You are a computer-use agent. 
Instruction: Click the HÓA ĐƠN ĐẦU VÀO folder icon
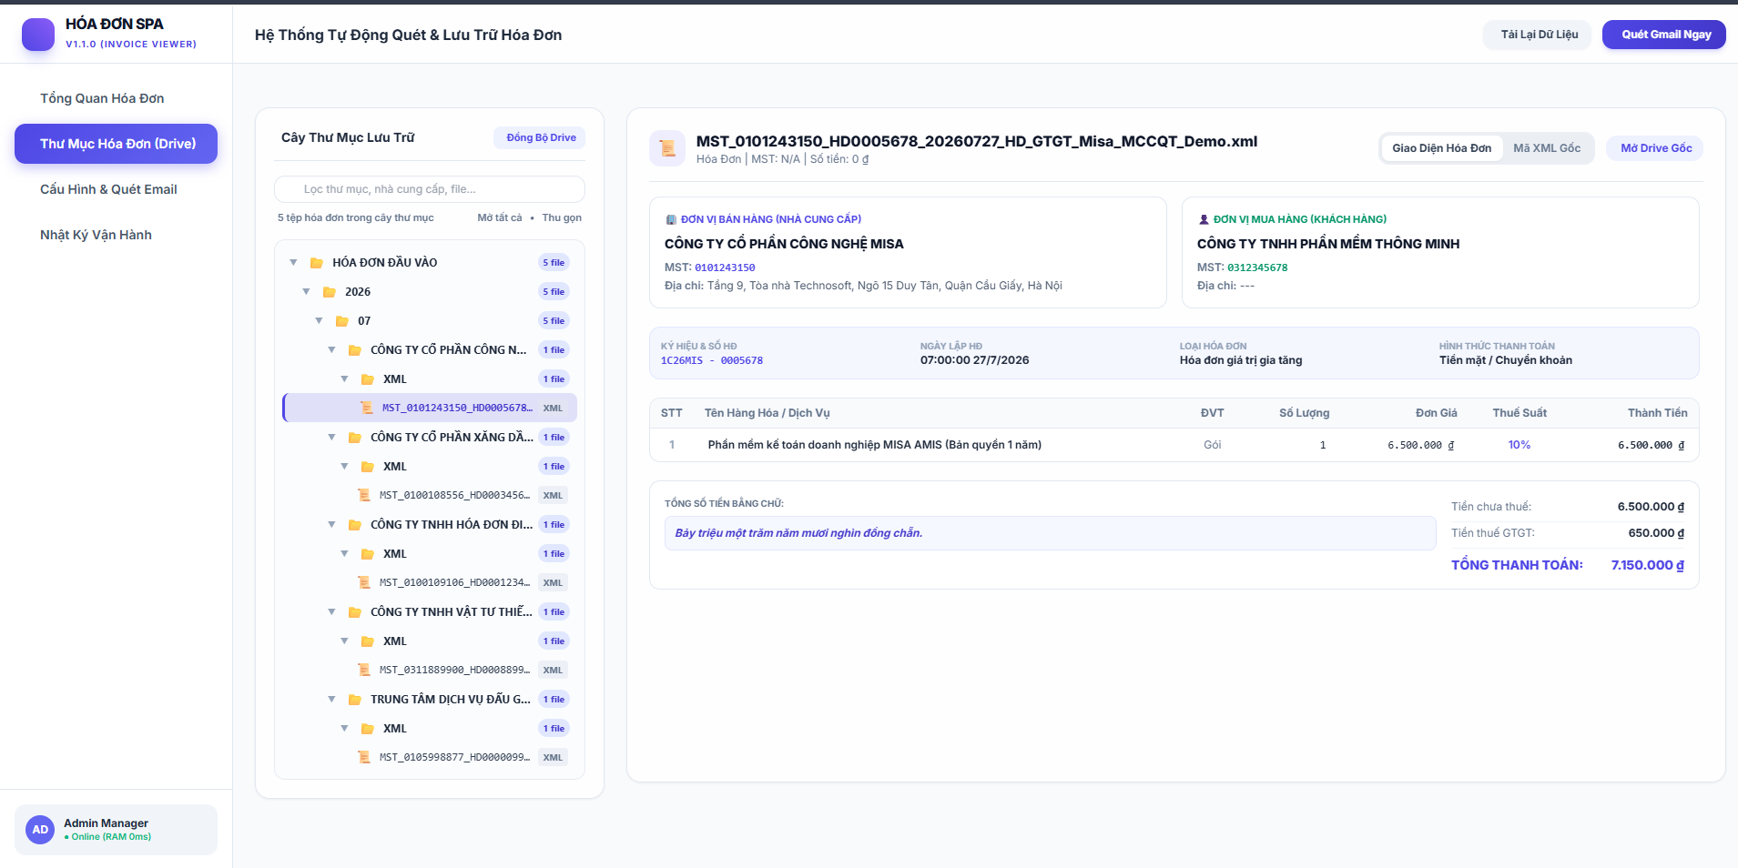pos(317,263)
